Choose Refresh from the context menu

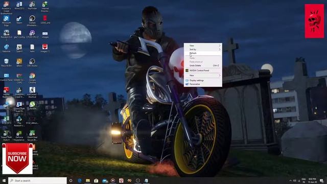tap(203, 53)
